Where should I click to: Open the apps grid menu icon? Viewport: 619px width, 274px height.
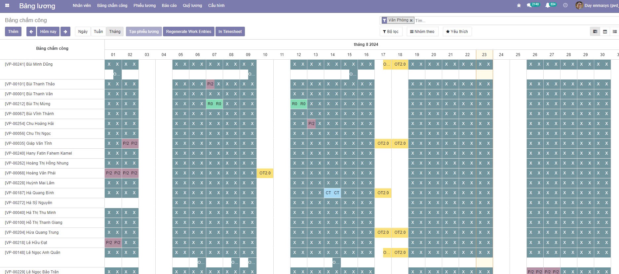pyautogui.click(x=7, y=6)
